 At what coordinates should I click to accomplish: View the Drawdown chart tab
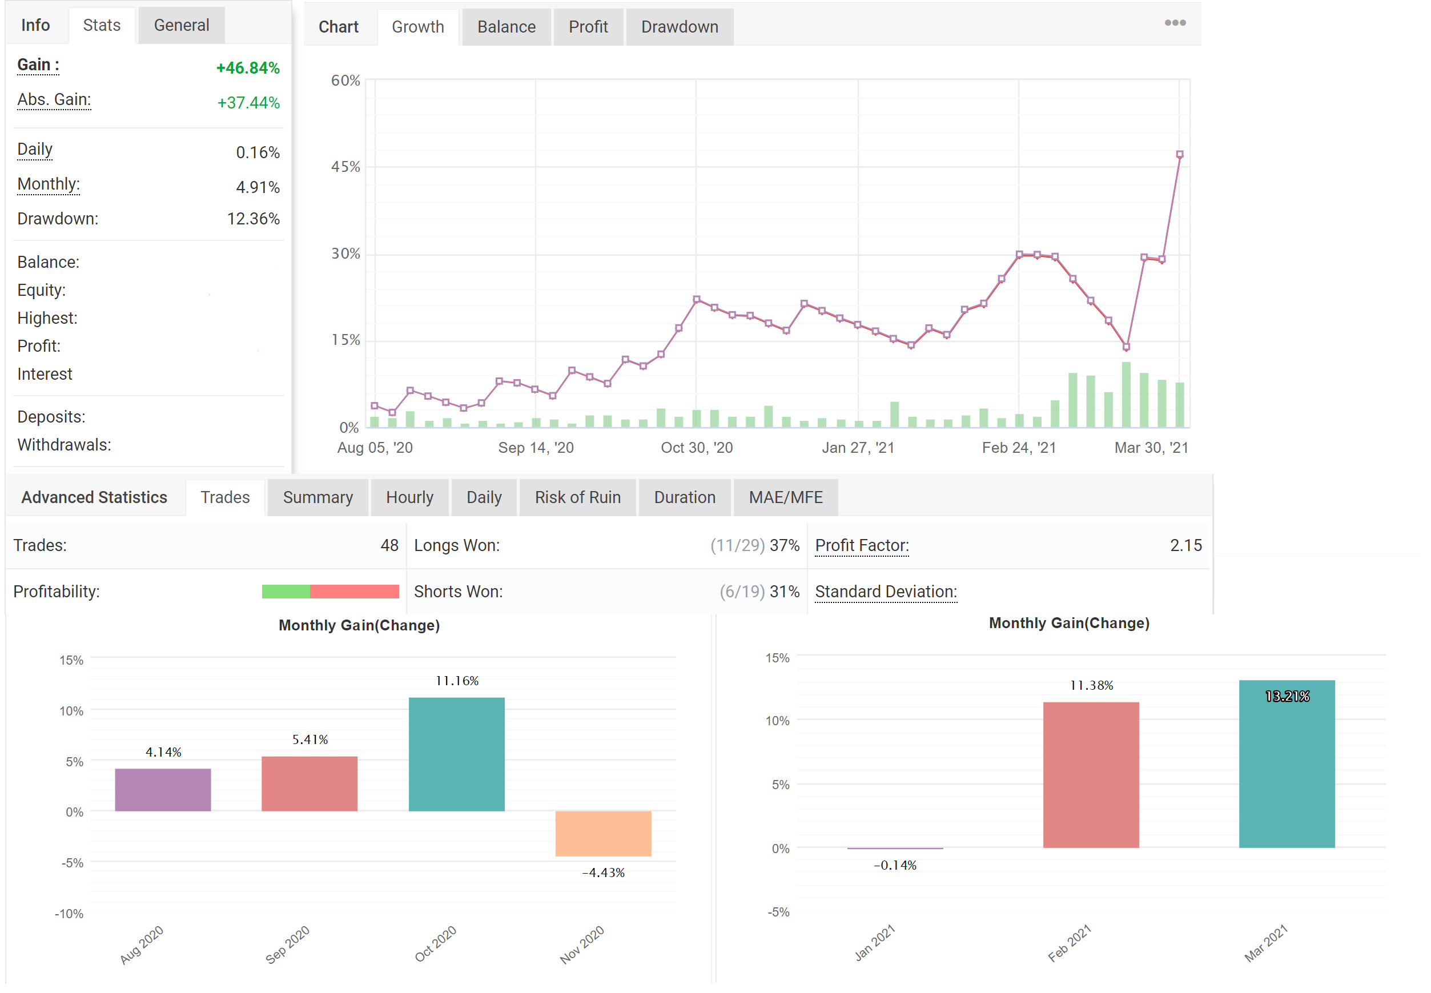(679, 27)
